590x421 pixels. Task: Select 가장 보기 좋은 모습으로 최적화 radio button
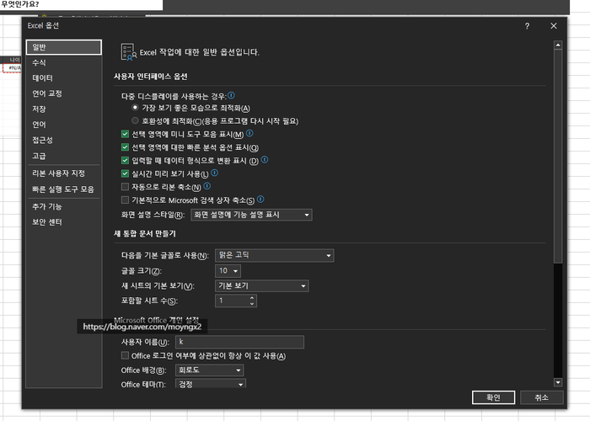[135, 108]
